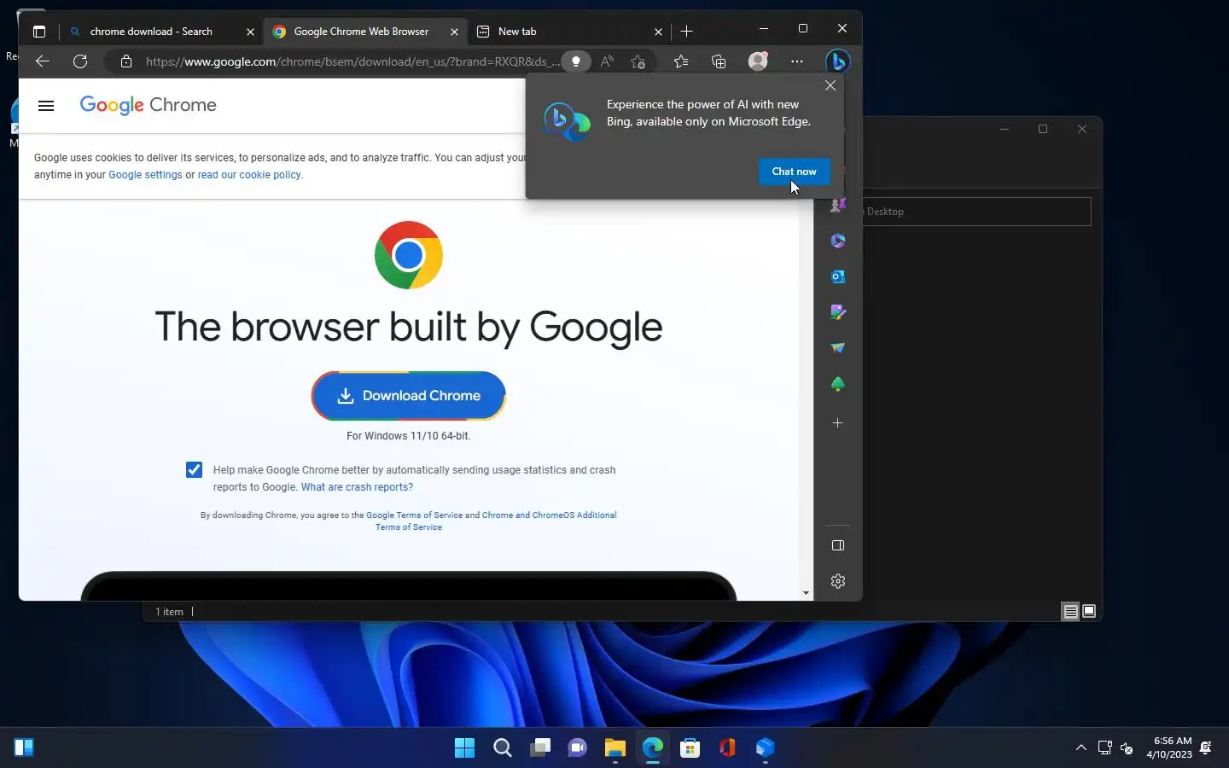Switch to the New tab tab
This screenshot has width=1229, height=768.
click(517, 32)
